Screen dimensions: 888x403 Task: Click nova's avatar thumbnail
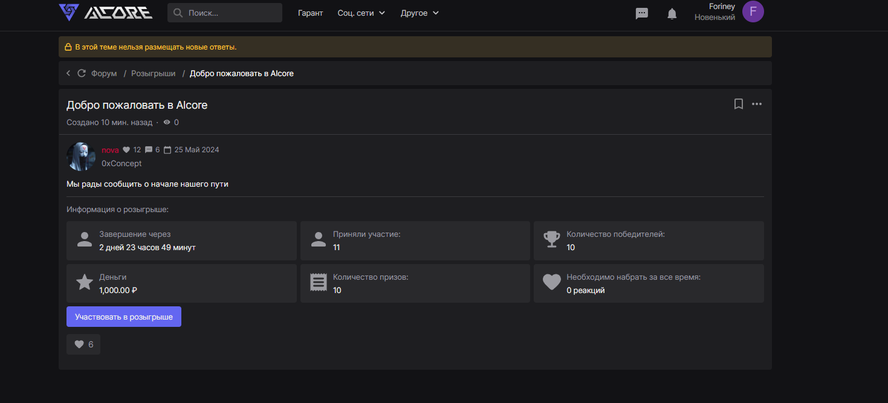81,156
